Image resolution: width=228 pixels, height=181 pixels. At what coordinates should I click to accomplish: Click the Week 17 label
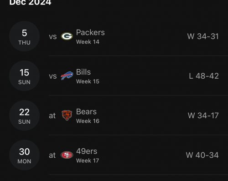[88, 161]
